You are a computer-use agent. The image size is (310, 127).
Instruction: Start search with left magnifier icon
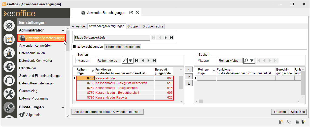125,60
